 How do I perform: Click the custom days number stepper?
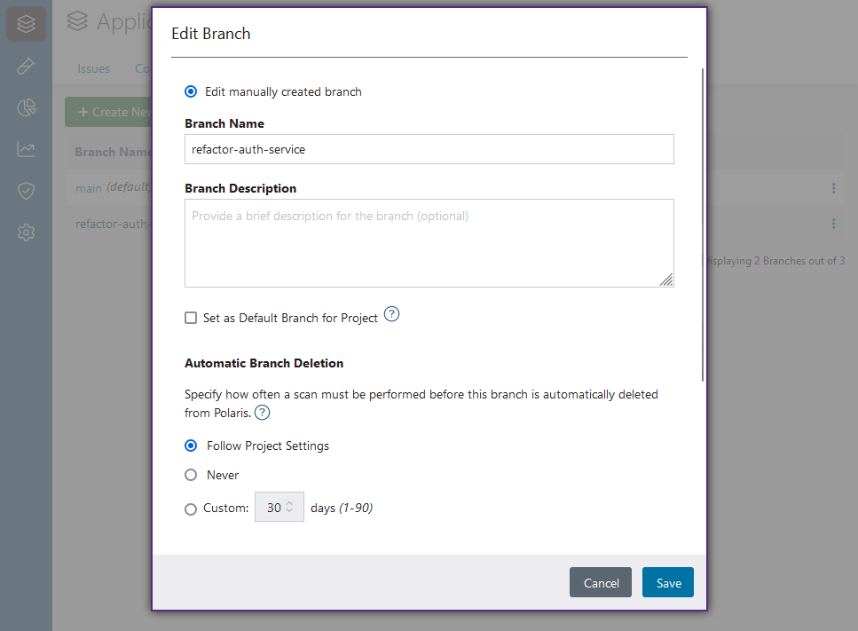point(279,508)
